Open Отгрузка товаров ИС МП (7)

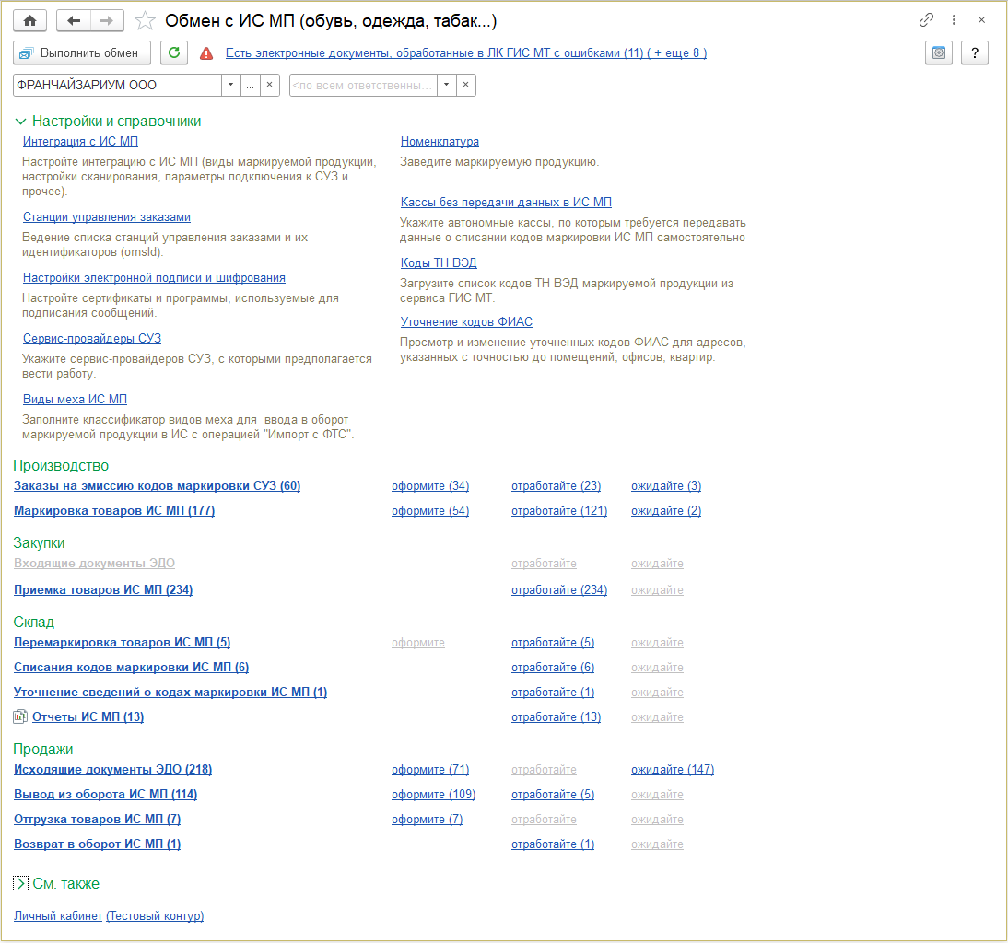point(97,820)
